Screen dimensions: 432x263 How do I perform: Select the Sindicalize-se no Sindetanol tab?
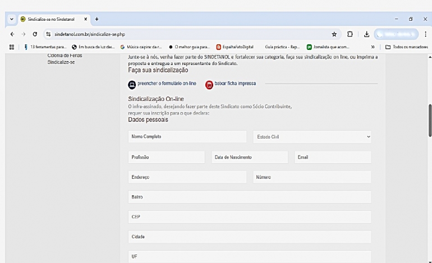coord(54,19)
